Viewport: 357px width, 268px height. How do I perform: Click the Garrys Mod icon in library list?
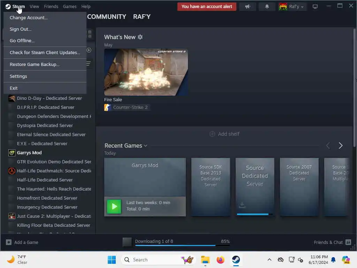pos(12,153)
